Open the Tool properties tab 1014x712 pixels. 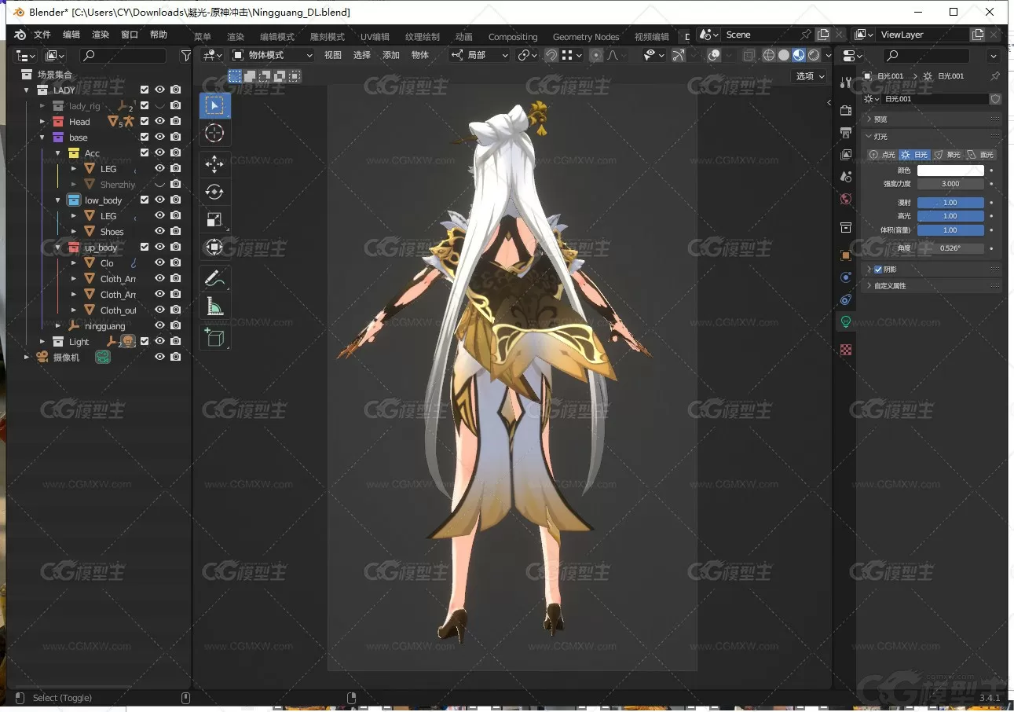pyautogui.click(x=846, y=83)
